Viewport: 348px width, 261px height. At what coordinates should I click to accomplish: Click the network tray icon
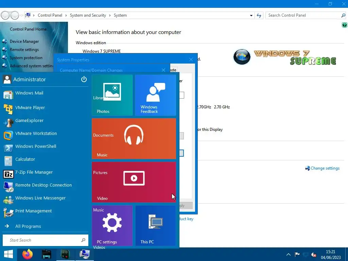coord(306,255)
